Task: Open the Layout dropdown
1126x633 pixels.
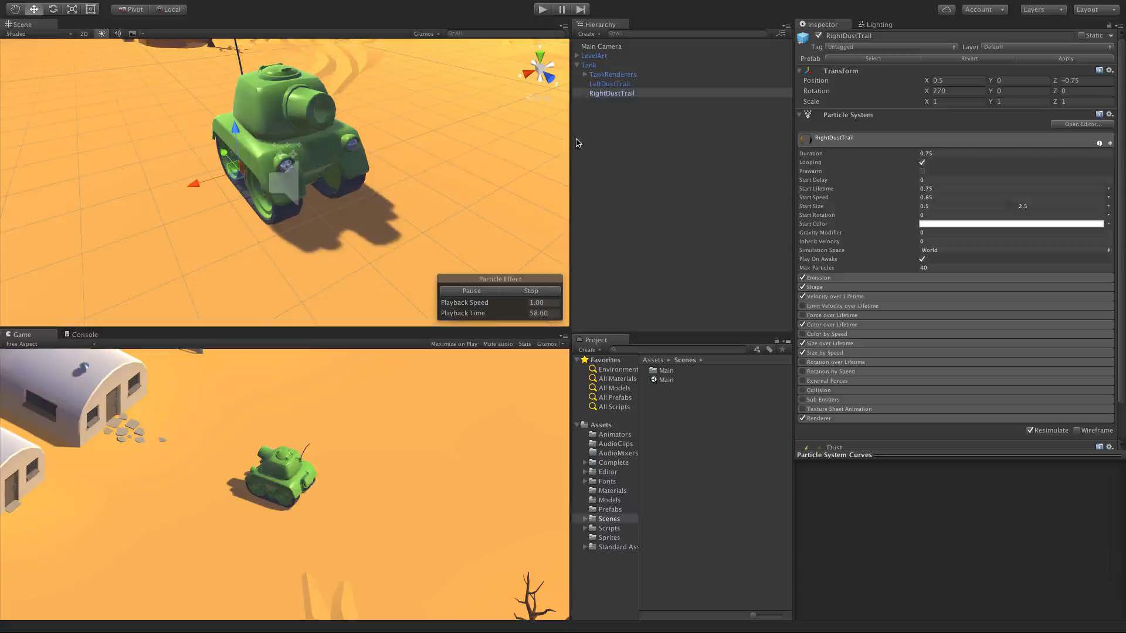Action: pyautogui.click(x=1096, y=9)
